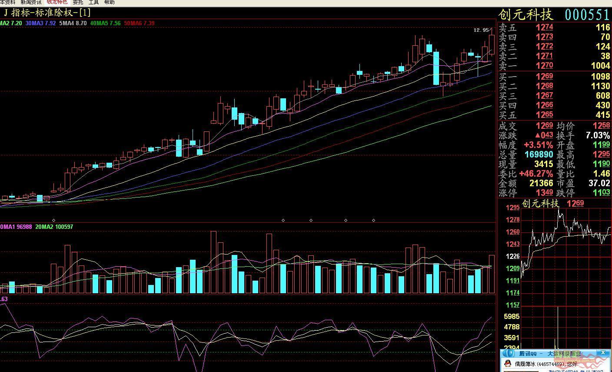Click the 均价 average price value

coord(602,126)
